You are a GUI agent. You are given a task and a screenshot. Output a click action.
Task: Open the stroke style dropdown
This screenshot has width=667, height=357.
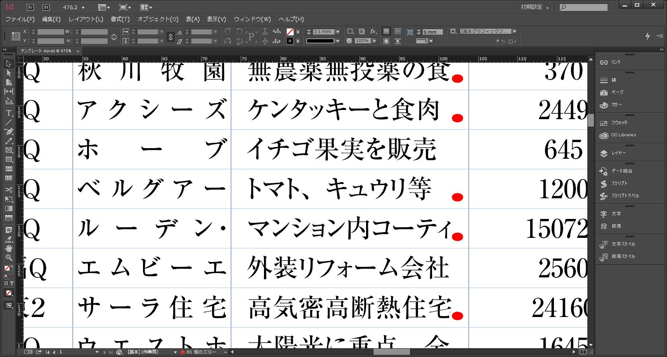337,41
